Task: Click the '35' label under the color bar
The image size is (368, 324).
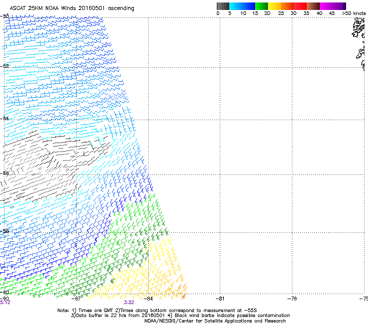Action: click(306, 13)
